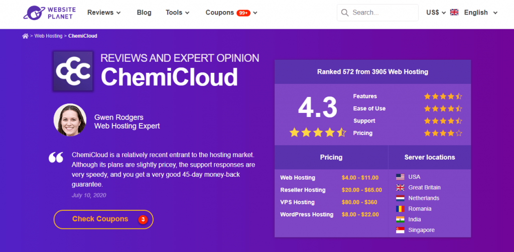This screenshot has height=252, width=514.
Task: Click the quotation mark icon
Action: [x=56, y=157]
